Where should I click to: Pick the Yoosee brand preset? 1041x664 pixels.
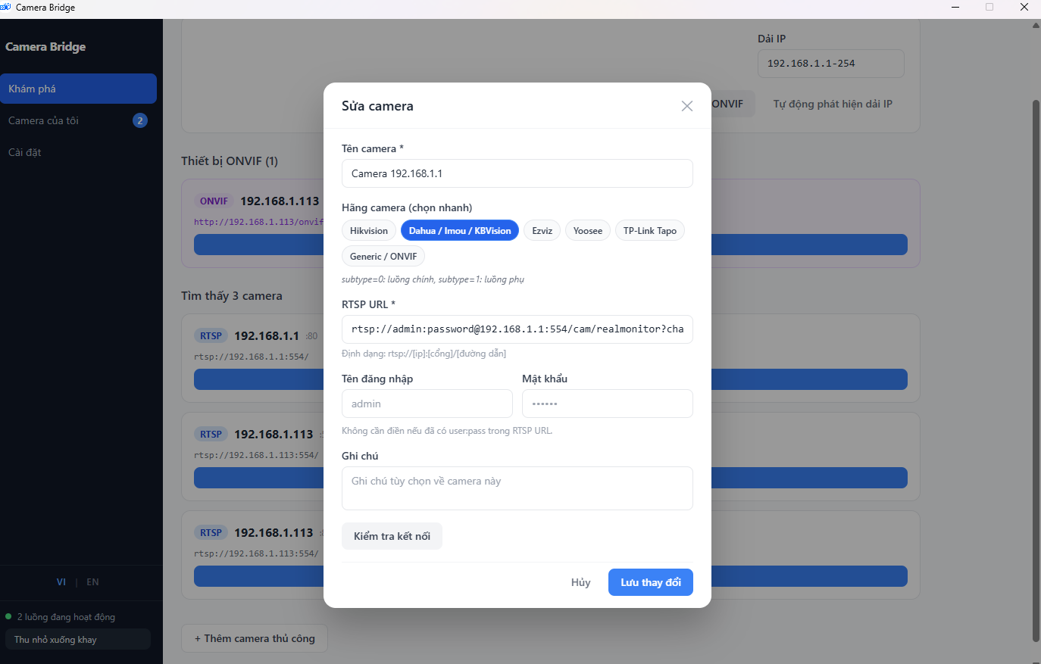coord(588,231)
